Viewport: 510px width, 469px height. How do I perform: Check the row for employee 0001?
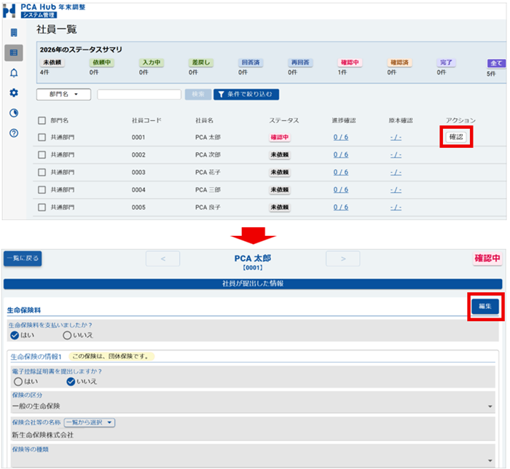coord(42,138)
